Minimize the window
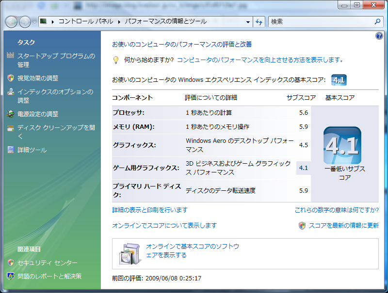 click(344, 5)
